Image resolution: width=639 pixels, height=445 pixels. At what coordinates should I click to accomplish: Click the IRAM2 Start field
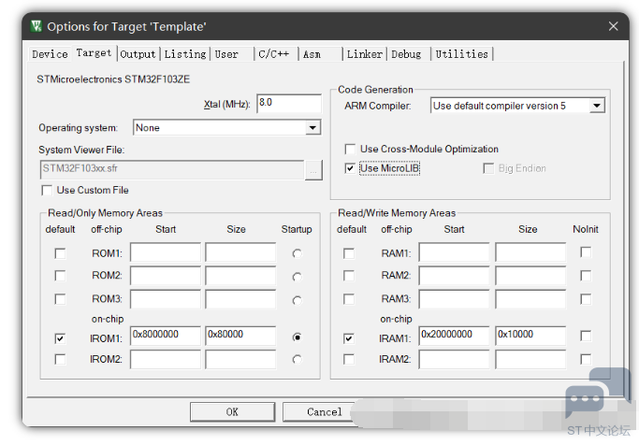coord(454,360)
